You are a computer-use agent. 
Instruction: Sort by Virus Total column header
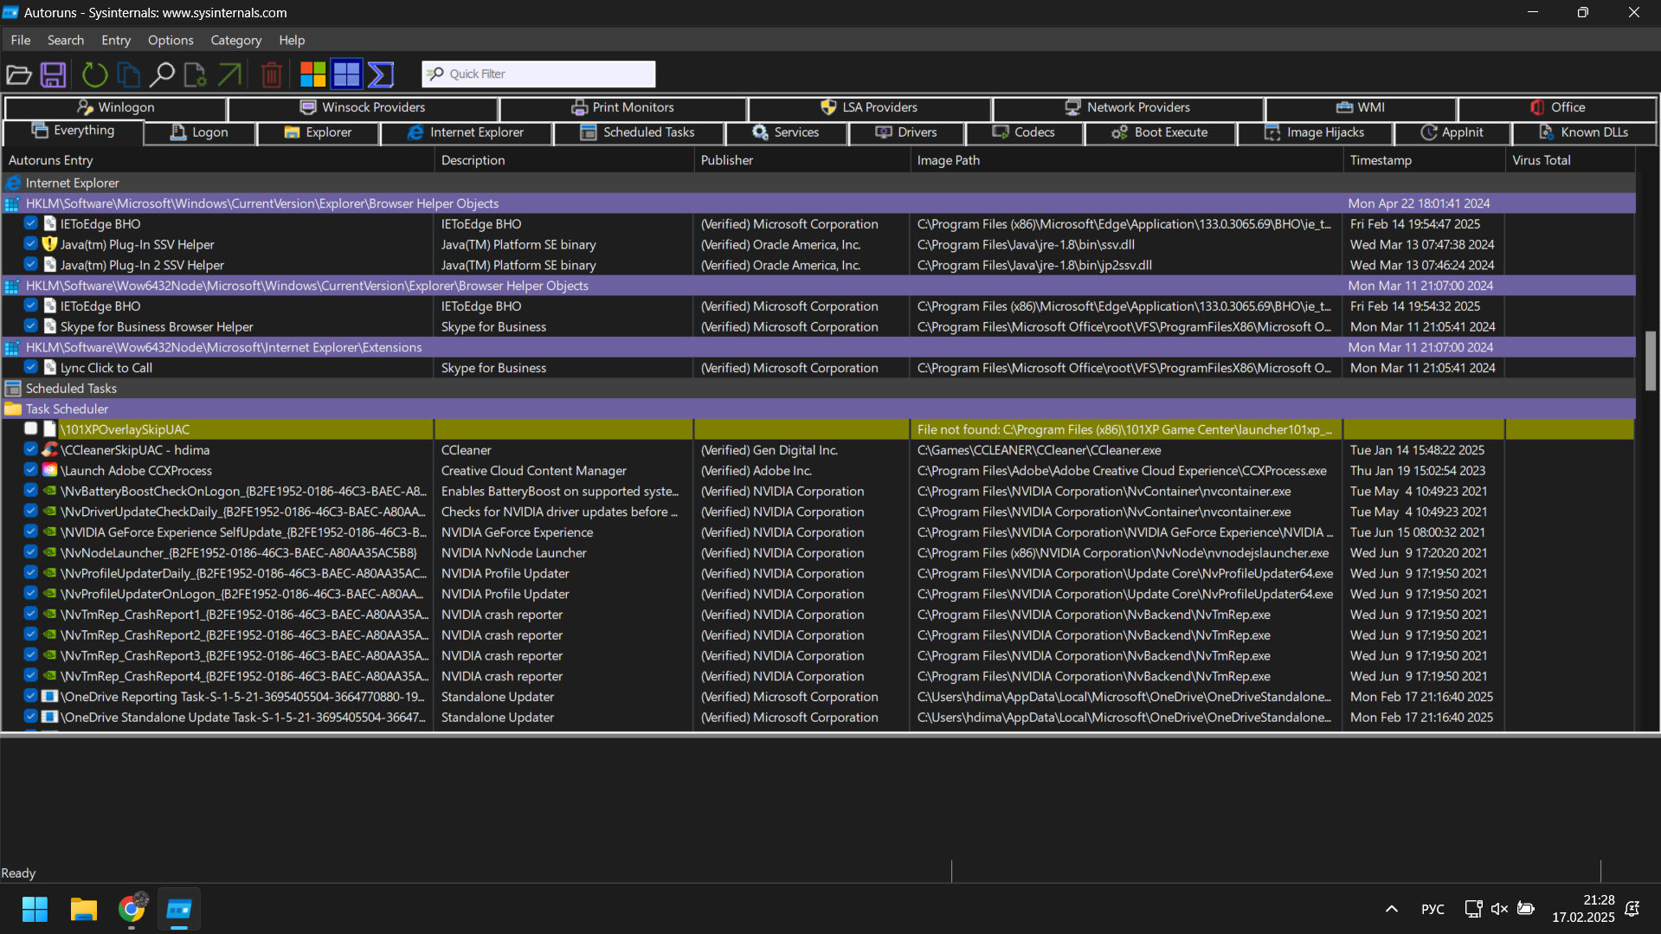point(1570,160)
